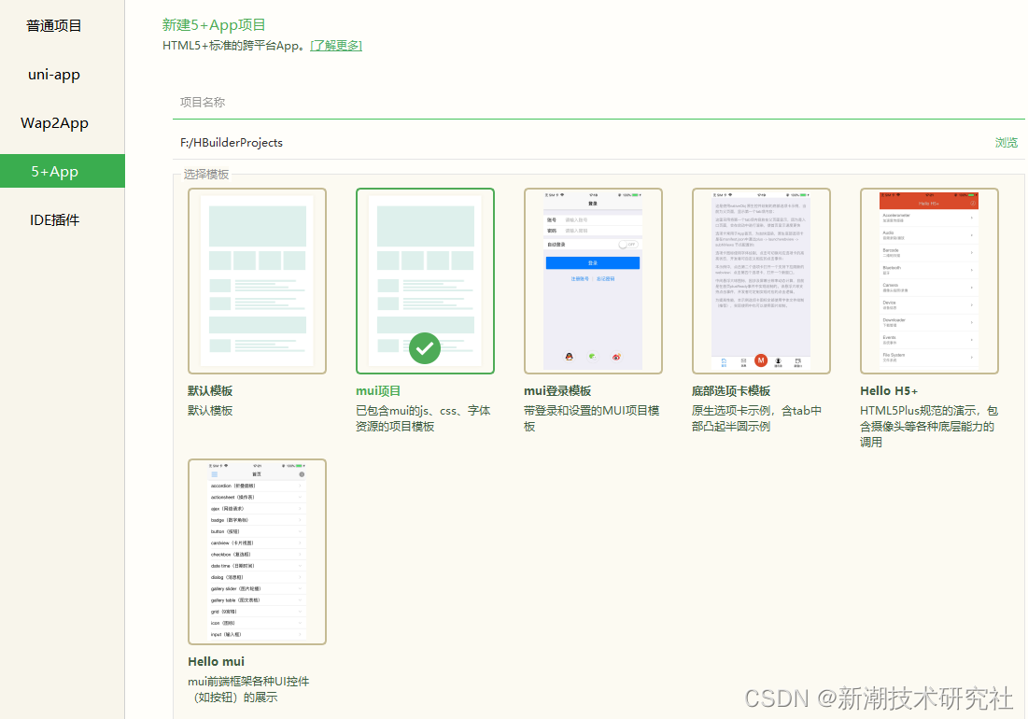Click the 项目名称 input field

pos(598,102)
